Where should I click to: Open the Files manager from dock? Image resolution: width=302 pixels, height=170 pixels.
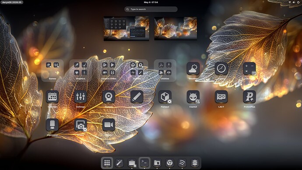pos(157,163)
